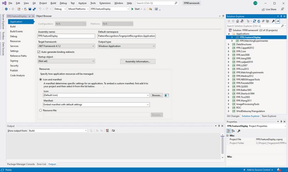
Task: Click the icon preview image next to Browse
Action: tap(167, 95)
